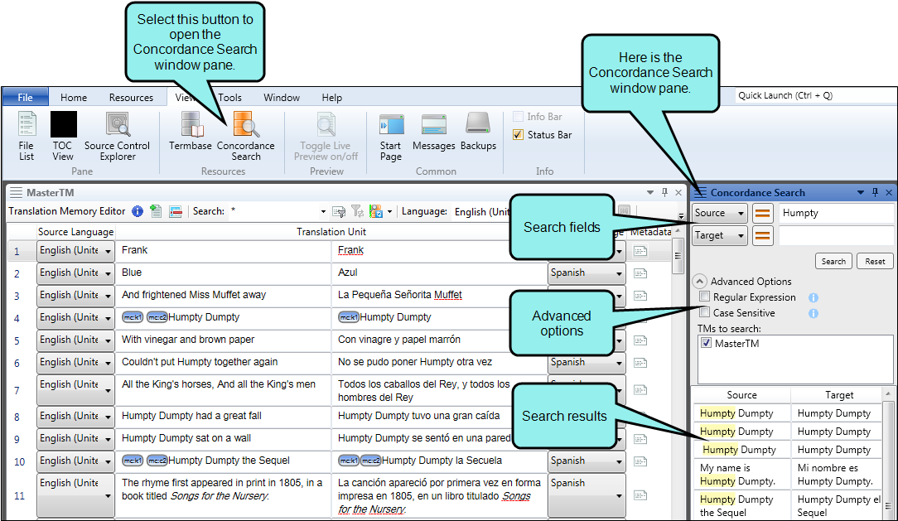
Task: Click the Source search field containing Humpty
Action: tap(835, 213)
